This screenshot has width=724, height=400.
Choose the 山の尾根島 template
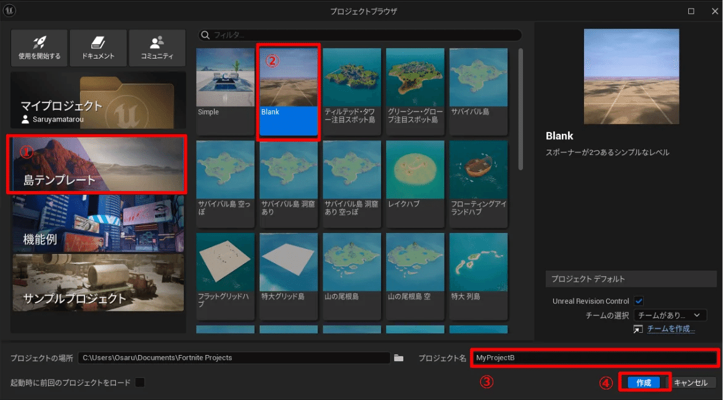coord(352,276)
